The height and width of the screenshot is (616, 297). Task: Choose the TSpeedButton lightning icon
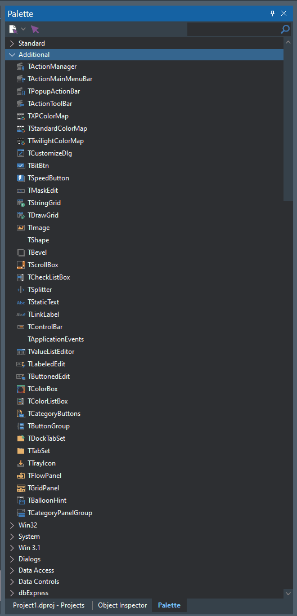click(x=21, y=178)
